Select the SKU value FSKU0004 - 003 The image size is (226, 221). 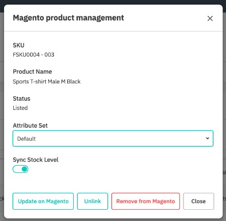click(x=33, y=55)
